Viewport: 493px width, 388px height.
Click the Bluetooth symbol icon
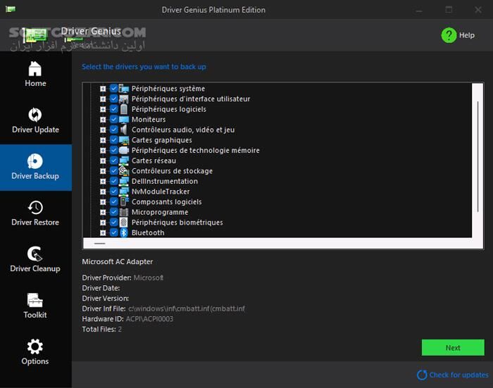click(123, 232)
